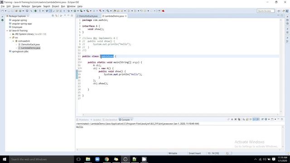Viewport: 290px width, 163px height.
Task: Click the Terminate icon in Console toolbar
Action: [x=232, y=120]
